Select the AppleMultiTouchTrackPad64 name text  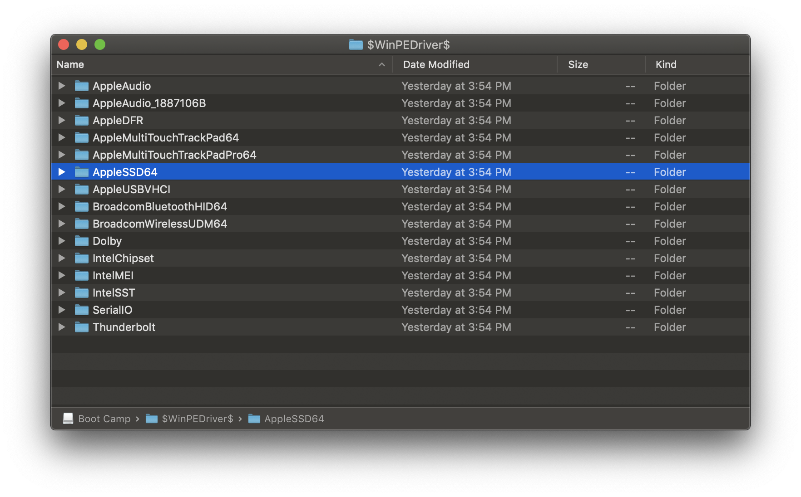click(x=166, y=137)
